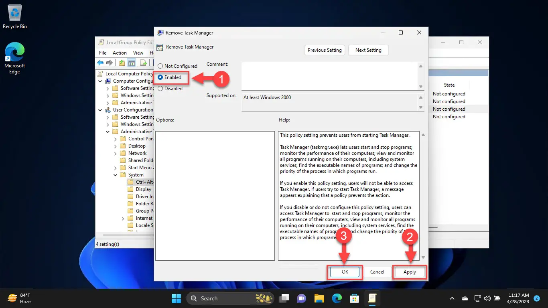Image resolution: width=548 pixels, height=308 pixels.
Task: Collapse the Computer Configuration tree node
Action: (x=100, y=81)
